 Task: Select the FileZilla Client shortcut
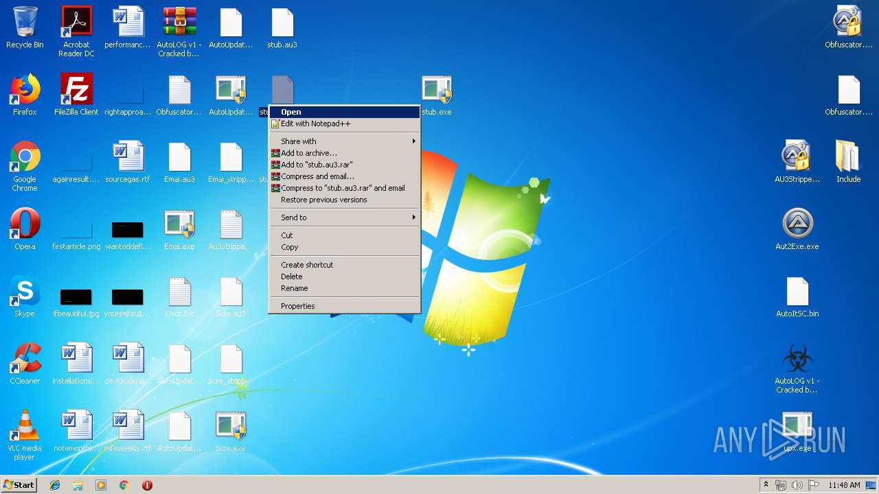click(76, 95)
